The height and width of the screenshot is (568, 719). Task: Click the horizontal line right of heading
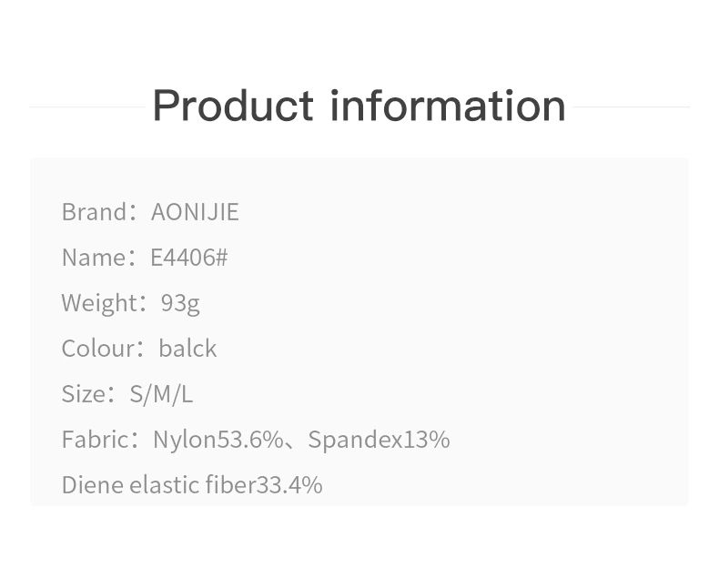632,106
